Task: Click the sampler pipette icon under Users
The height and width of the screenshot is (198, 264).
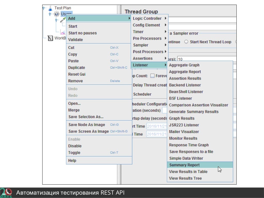Action: click(63, 20)
